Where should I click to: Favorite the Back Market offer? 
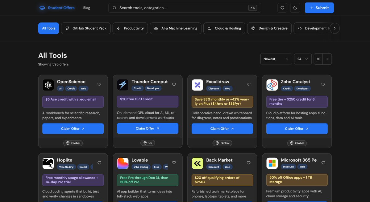point(248,163)
